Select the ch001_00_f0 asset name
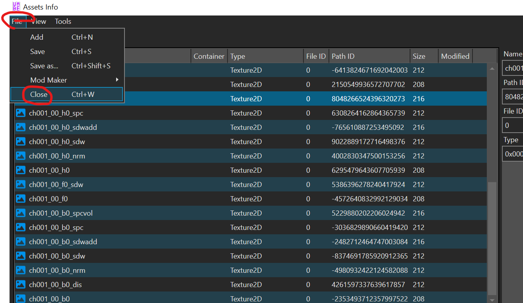The image size is (523, 303). pyautogui.click(x=49, y=199)
